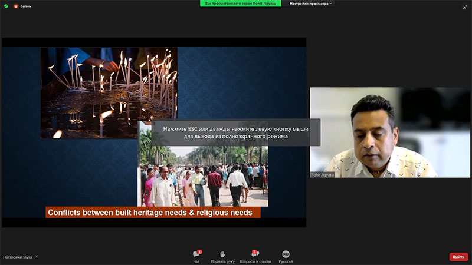This screenshot has height=265, width=472.
Task: Select Rohit Jigyasu's video thumbnail
Action: tap(390, 132)
